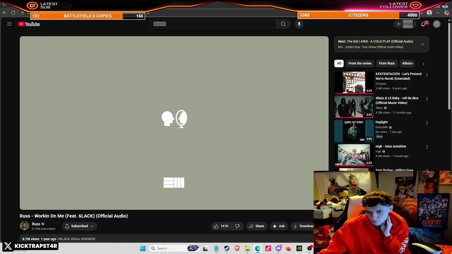Click the Ask button

pos(279,226)
